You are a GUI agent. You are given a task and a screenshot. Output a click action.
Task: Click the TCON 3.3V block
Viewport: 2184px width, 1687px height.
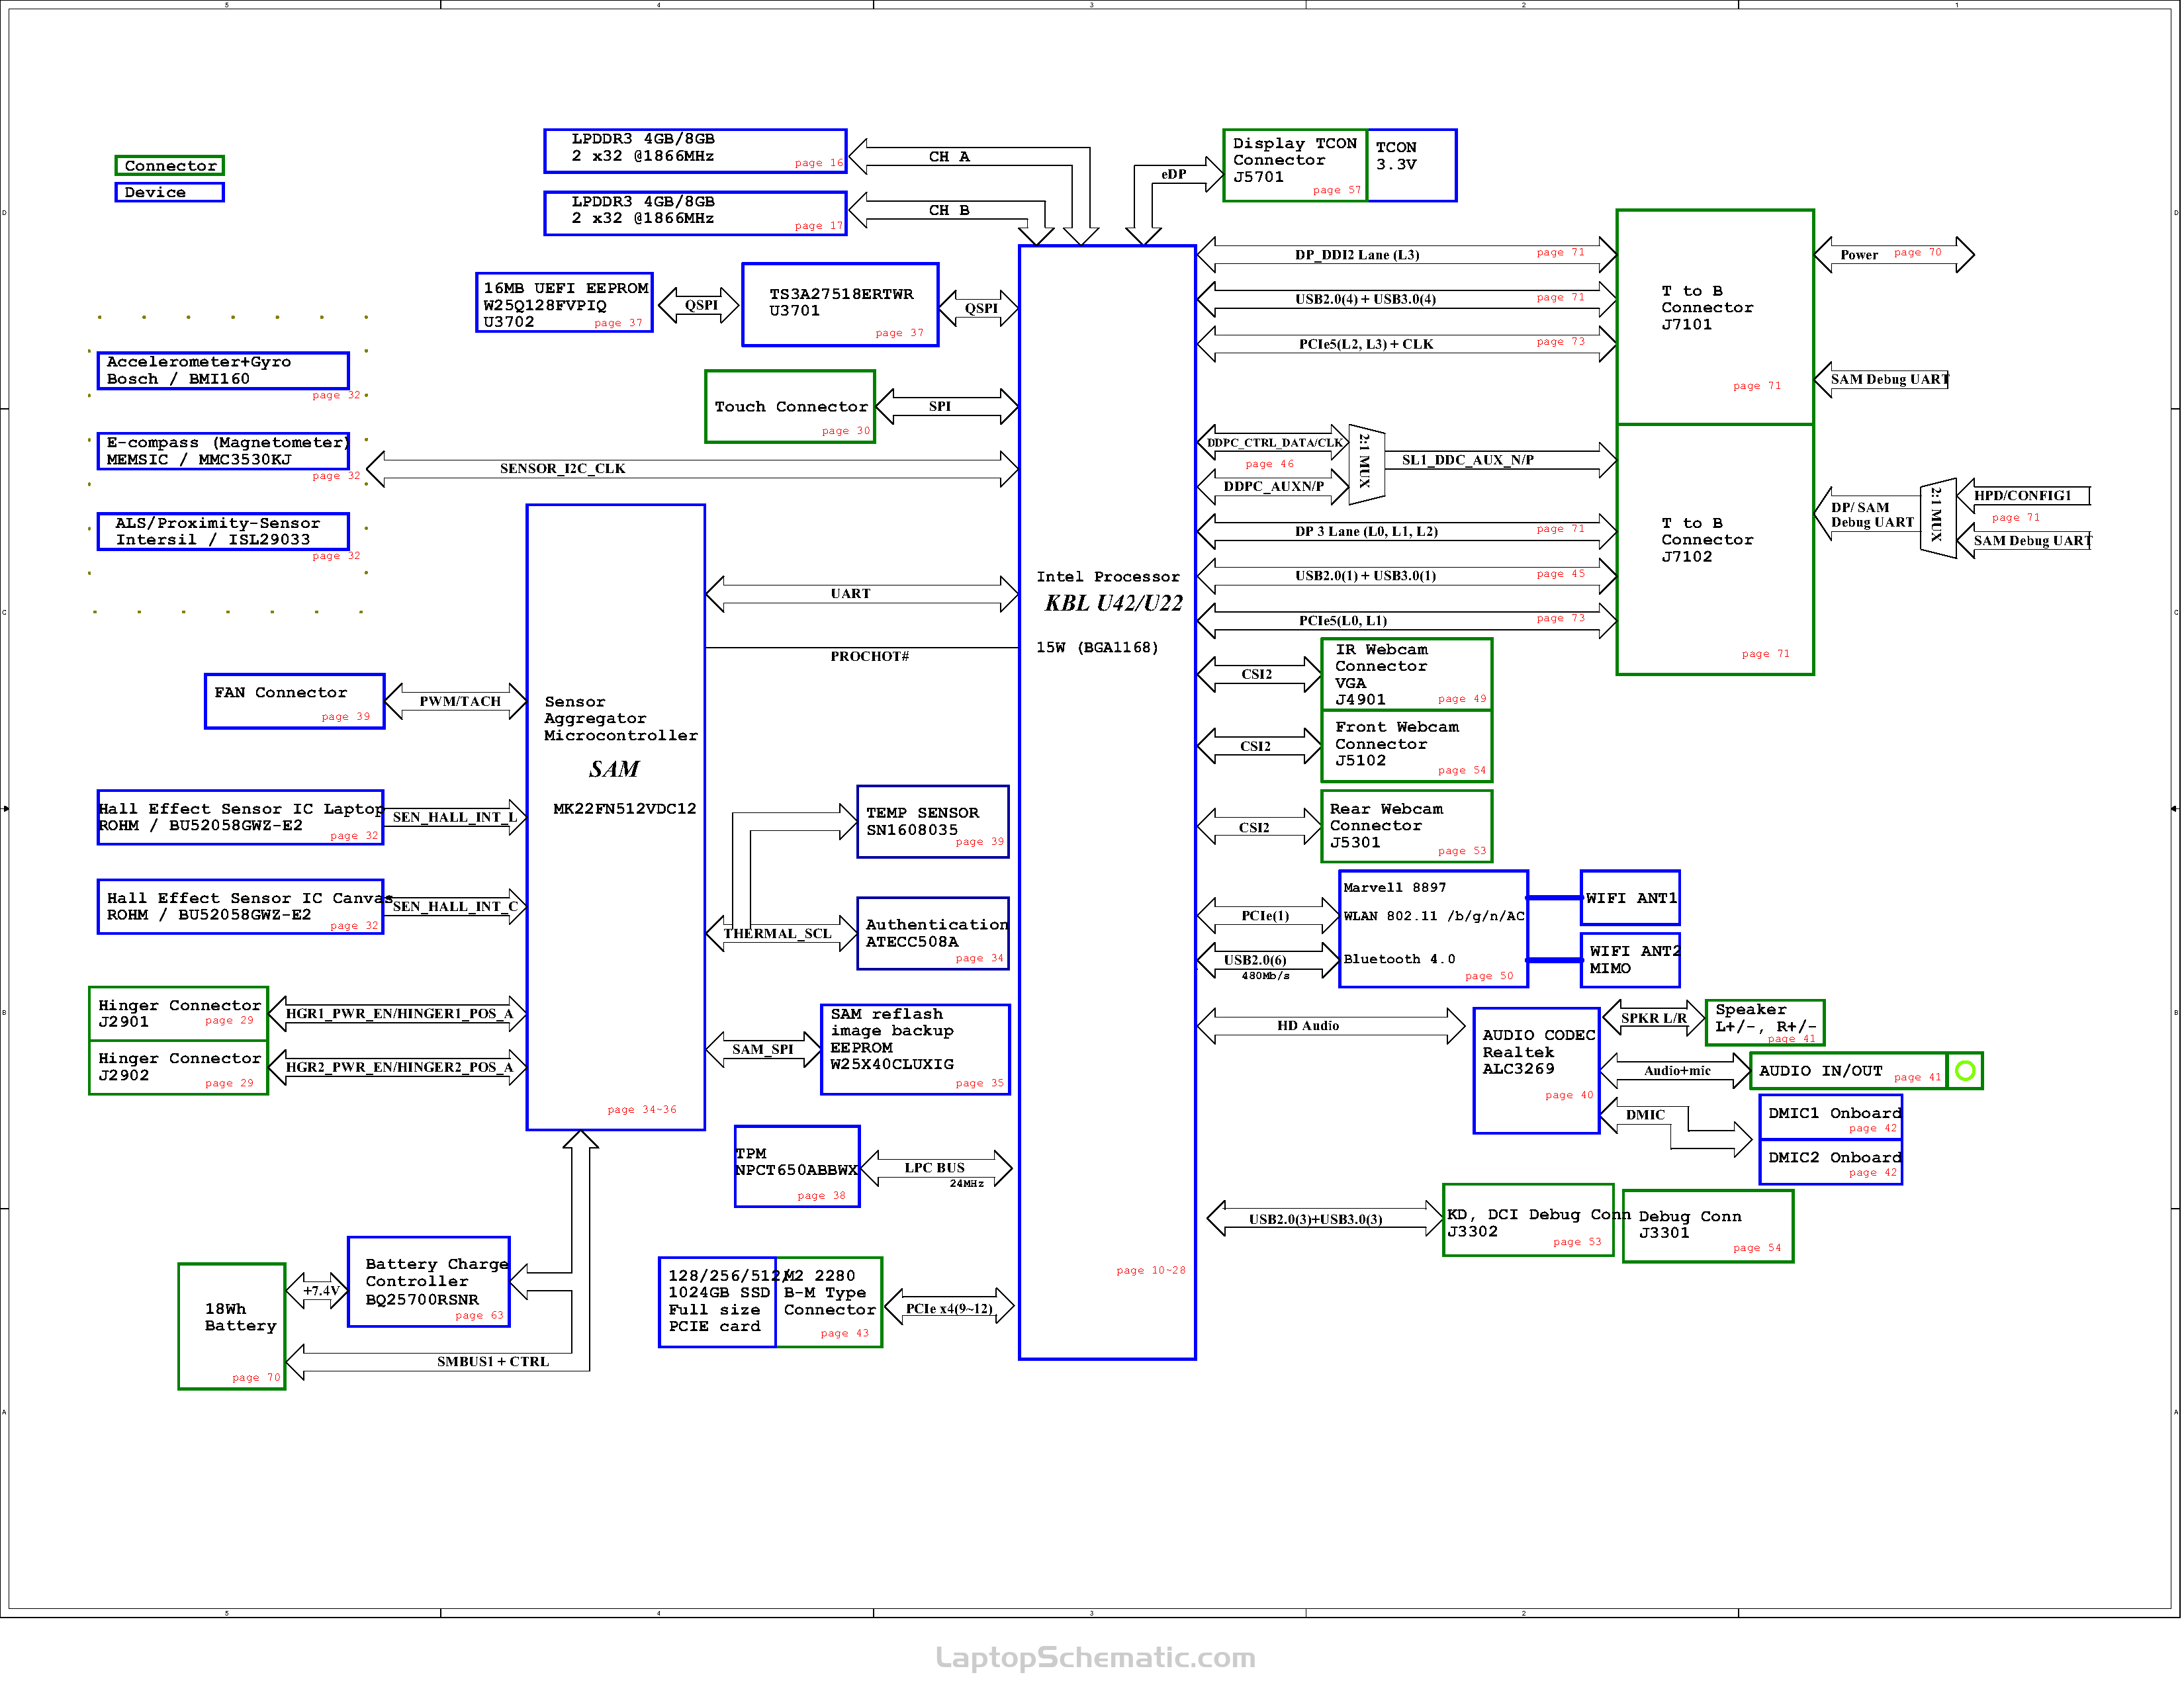click(x=1411, y=165)
